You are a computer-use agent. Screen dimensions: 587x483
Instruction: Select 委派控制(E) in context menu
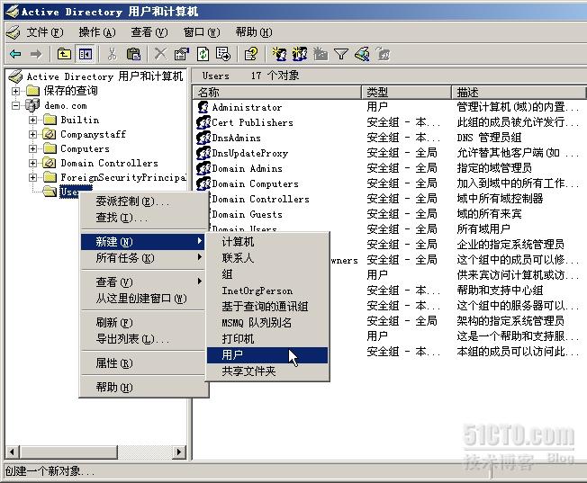click(143, 201)
